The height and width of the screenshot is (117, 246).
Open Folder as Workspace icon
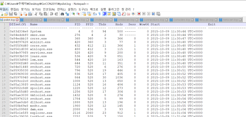(x=128, y=14)
